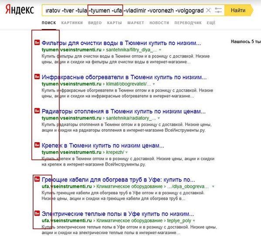Switch to the Картинки tab

pos(72,23)
